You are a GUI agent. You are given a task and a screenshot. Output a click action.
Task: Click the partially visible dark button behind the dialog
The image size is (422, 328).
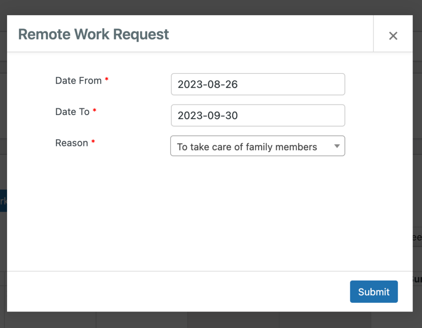tap(3, 201)
